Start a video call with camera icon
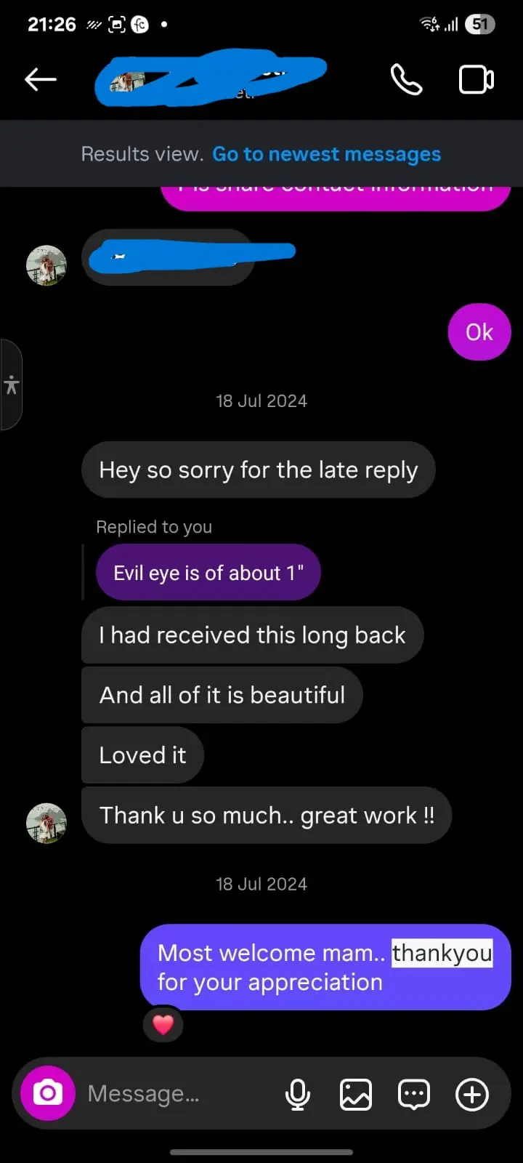 point(477,79)
